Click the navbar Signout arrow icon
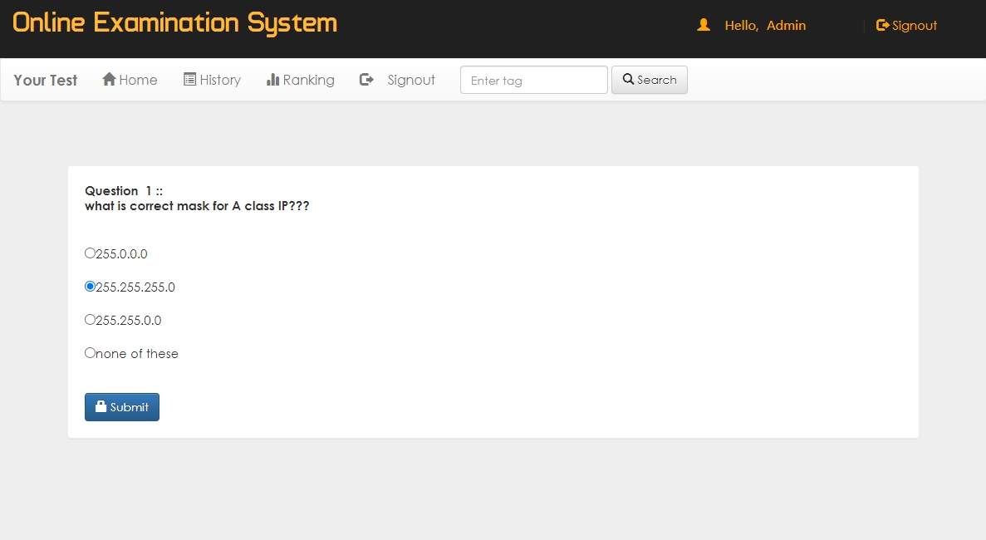The image size is (986, 540). coord(366,80)
